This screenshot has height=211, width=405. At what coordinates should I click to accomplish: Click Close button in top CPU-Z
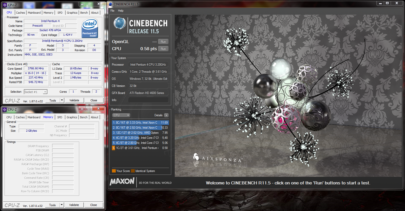[x=94, y=100]
